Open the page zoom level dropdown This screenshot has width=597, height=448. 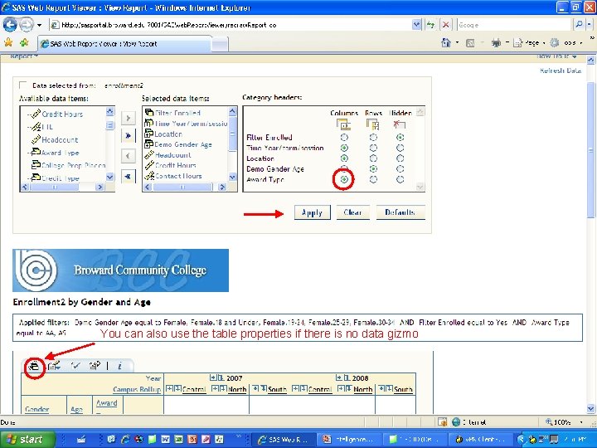(581, 422)
